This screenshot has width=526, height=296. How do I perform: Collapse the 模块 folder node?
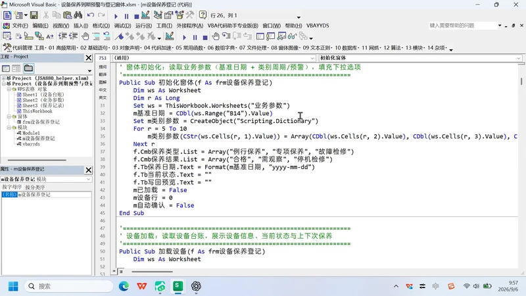9,128
